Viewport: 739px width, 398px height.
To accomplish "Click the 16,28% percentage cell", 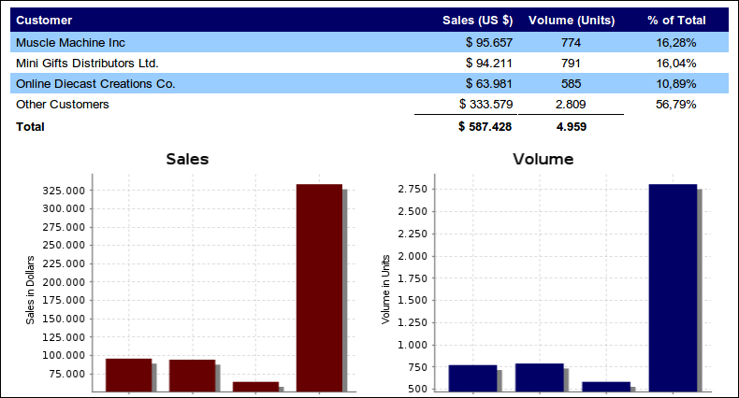I will [x=675, y=43].
